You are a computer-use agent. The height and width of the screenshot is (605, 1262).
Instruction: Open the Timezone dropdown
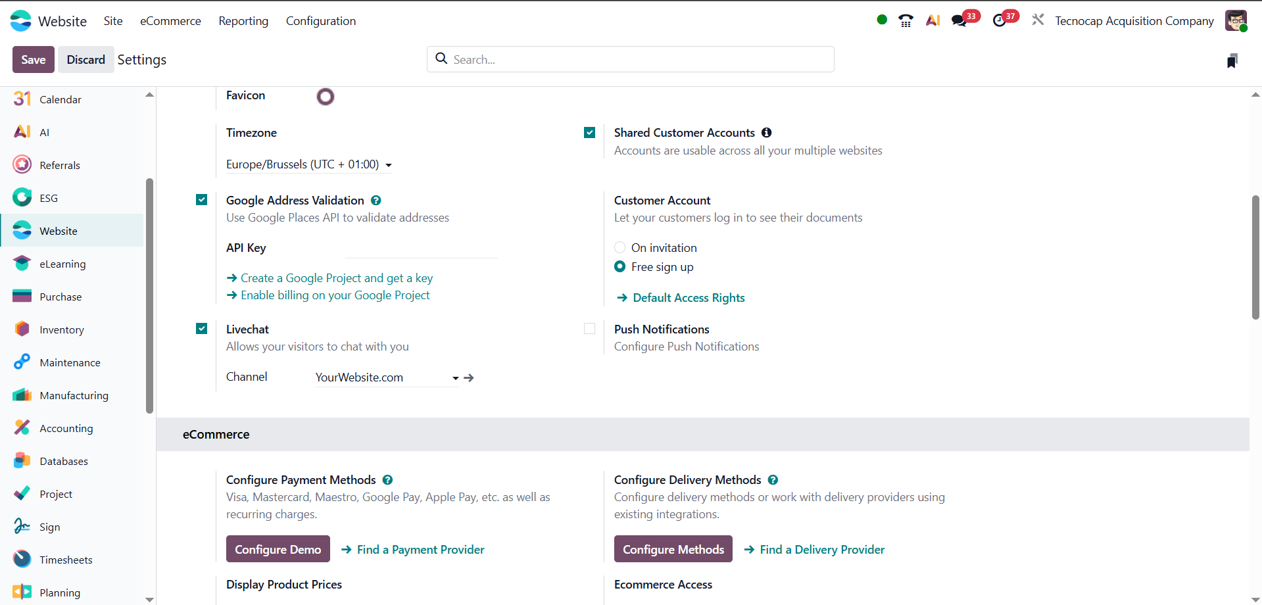tap(309, 164)
